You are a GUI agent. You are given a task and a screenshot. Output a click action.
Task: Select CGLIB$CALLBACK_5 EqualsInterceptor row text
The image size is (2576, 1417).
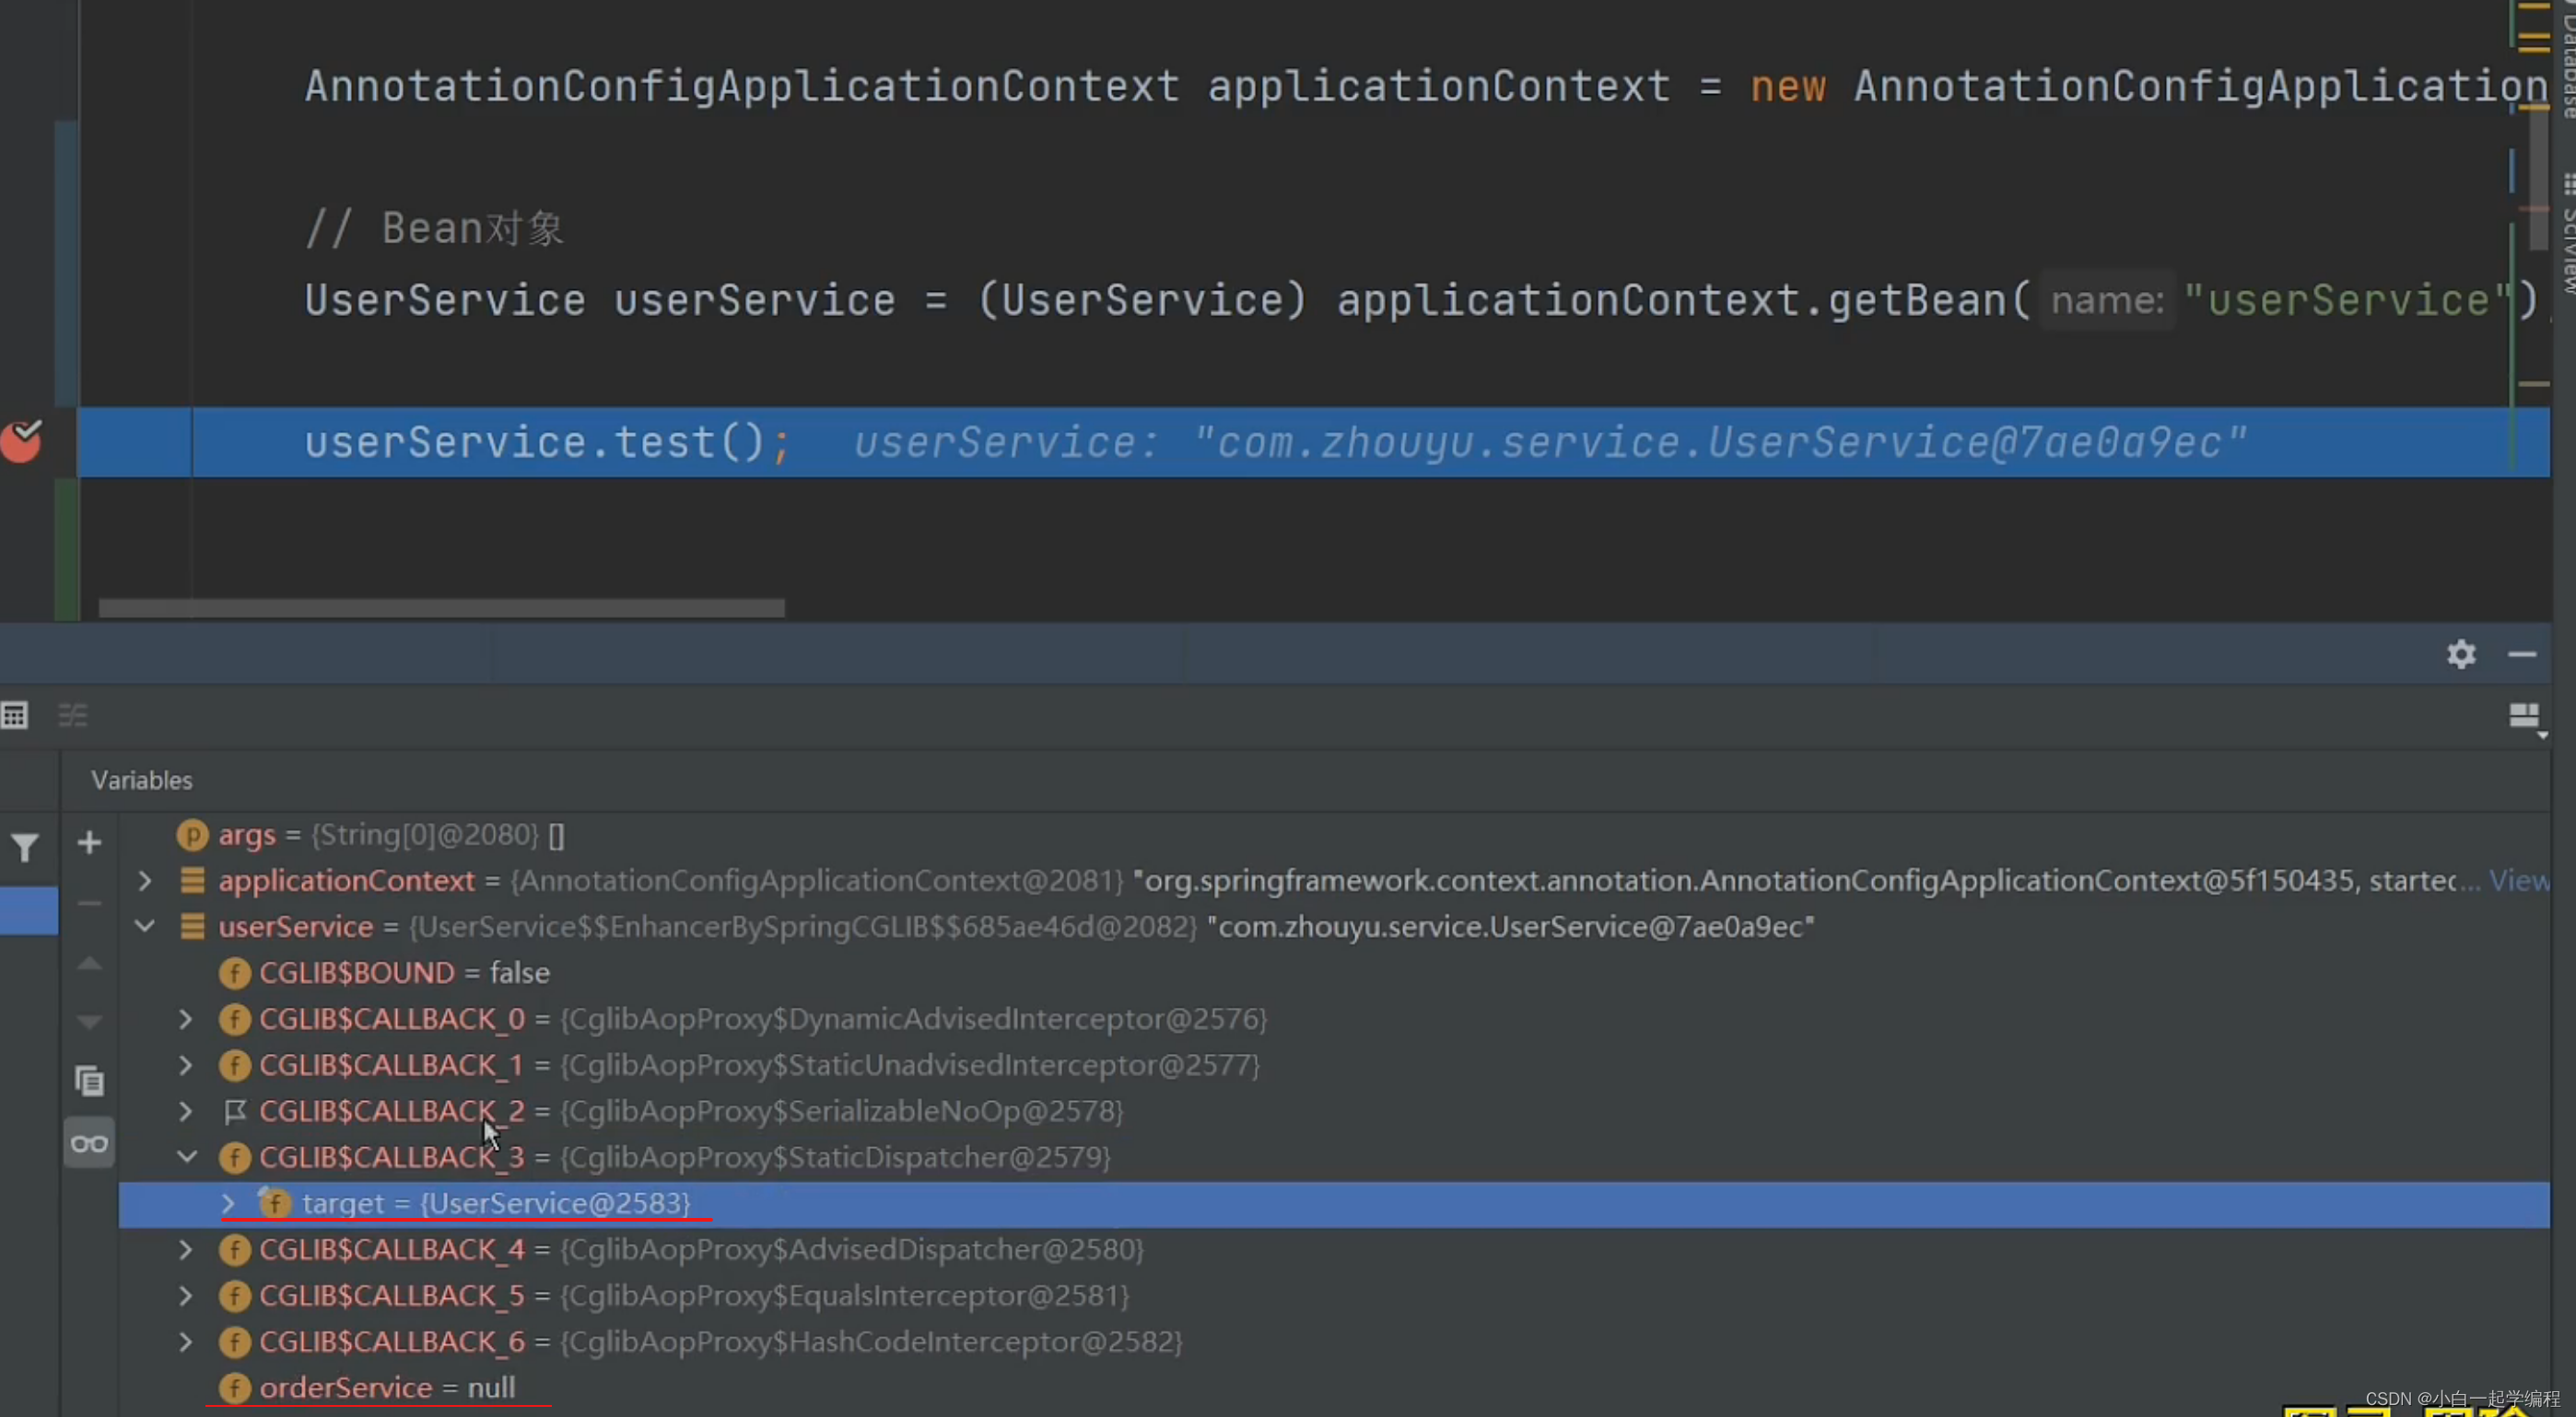pos(694,1295)
